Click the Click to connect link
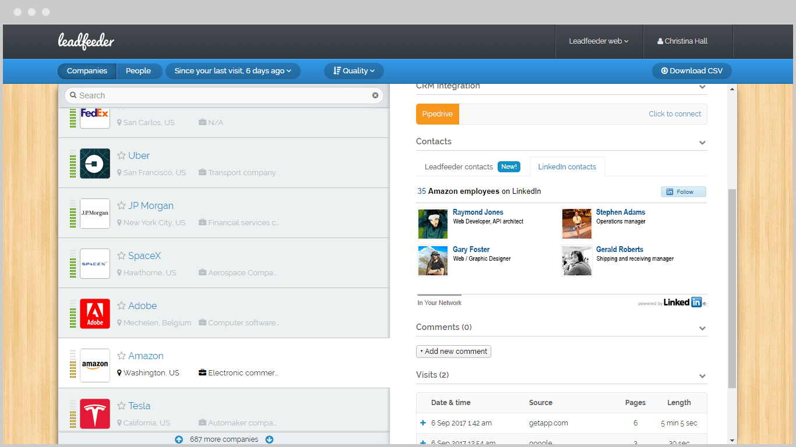The width and height of the screenshot is (796, 447). click(675, 114)
